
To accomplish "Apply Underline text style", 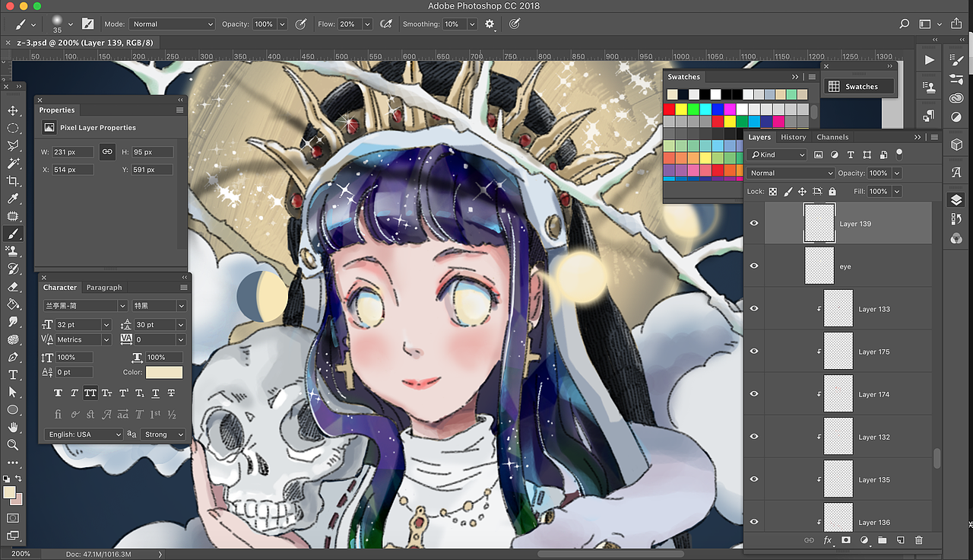I will coord(155,393).
